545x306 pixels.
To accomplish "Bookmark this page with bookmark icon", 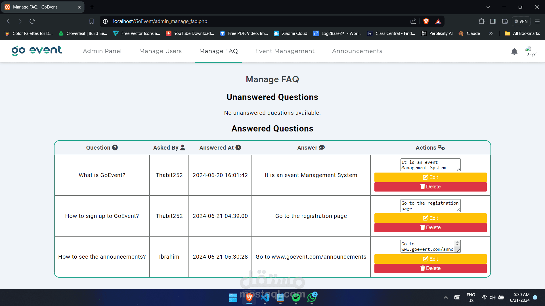I will tap(91, 21).
